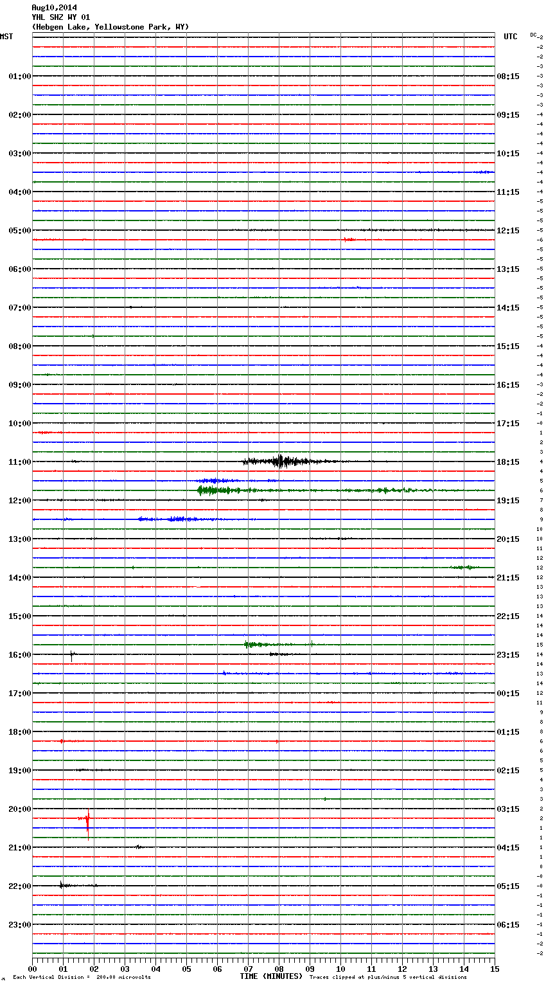The width and height of the screenshot is (546, 986).
Task: Click the TIME (MINUTES) axis title
Action: [x=271, y=976]
